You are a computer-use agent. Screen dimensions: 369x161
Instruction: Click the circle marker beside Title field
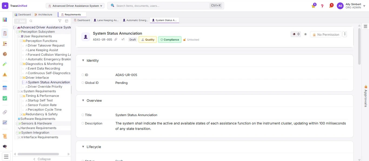(83, 115)
